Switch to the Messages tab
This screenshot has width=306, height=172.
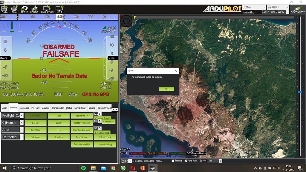click(24, 108)
